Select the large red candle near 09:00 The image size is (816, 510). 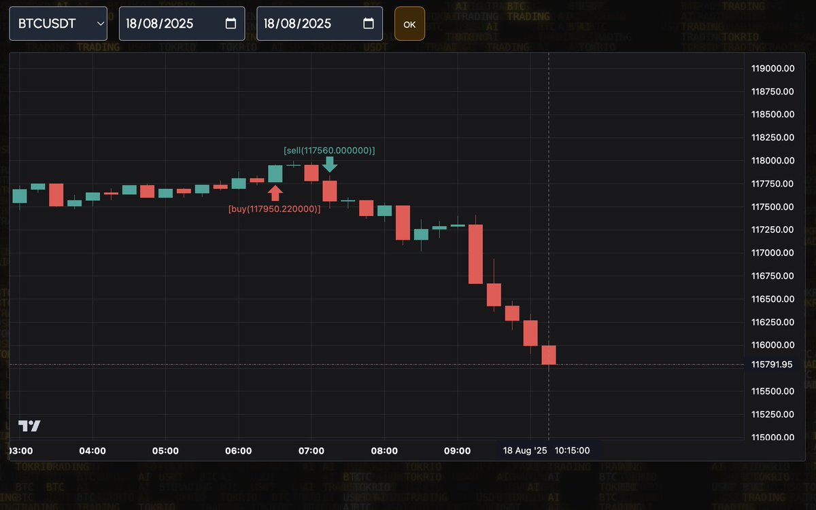pyautogui.click(x=476, y=253)
